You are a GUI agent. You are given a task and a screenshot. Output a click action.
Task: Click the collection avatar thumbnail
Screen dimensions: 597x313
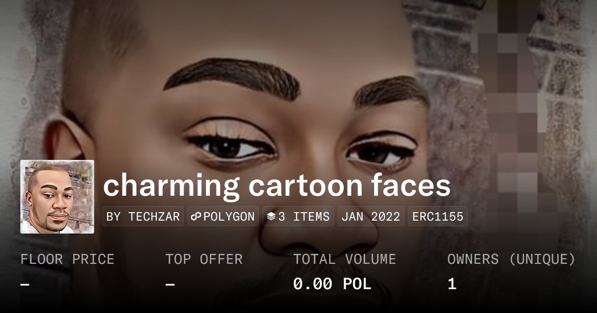click(57, 197)
